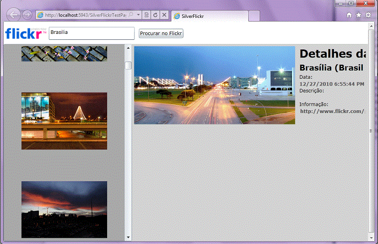This screenshot has height=244, width=378.
Task: Click the date 12/27/2010 6:55:44 PM
Action: point(332,84)
